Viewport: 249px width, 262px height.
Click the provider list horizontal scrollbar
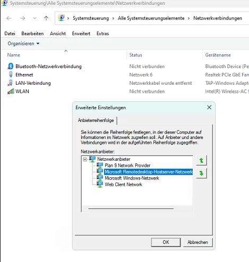coord(131,209)
